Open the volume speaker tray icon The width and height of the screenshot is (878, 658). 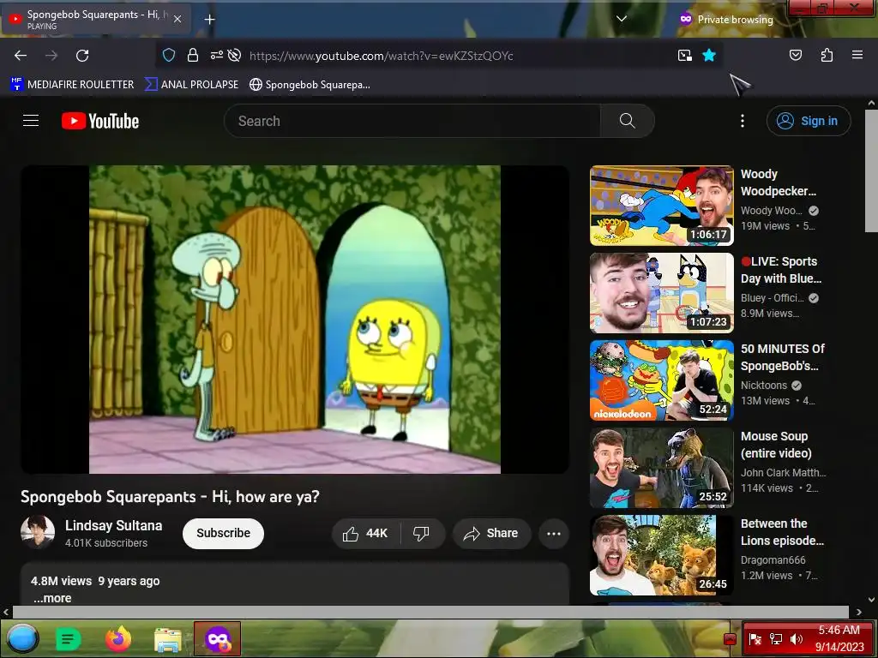pos(797,639)
